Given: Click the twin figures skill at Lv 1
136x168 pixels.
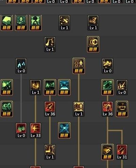Looking at the screenshot, I should click(79, 109).
